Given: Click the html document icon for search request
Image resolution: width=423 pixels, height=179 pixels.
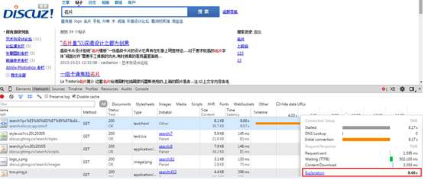Looking at the screenshot, I should [4, 123].
